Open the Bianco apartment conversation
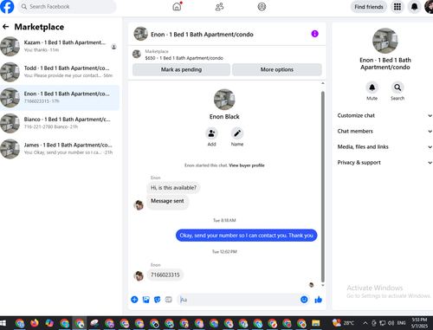The image size is (433, 330). point(60,123)
